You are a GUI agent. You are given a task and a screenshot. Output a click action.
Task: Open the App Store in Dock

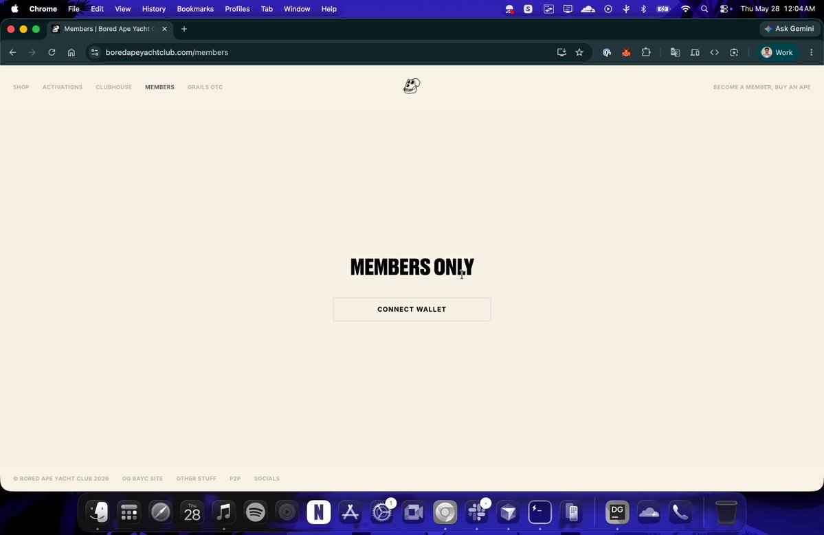[x=350, y=512]
